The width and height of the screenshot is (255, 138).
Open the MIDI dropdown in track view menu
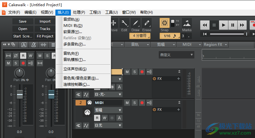click(x=189, y=45)
